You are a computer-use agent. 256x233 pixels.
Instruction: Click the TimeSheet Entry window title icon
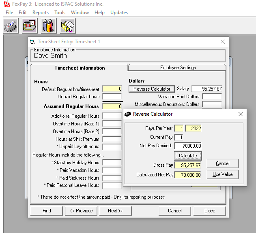point(32,42)
